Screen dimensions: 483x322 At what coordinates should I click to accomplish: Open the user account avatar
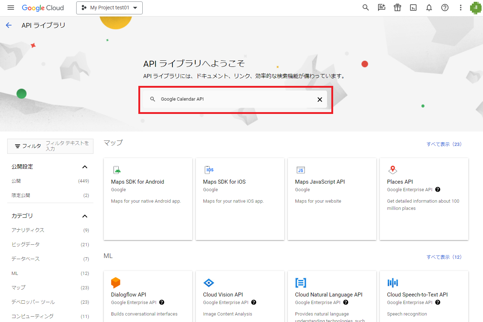[475, 8]
